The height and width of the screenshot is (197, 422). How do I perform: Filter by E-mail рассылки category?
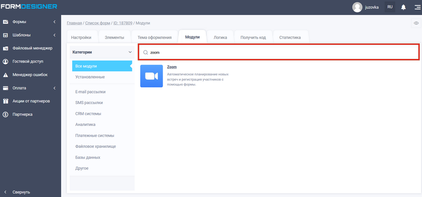[x=91, y=92]
